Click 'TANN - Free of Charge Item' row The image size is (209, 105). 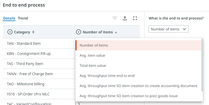(x=39, y=74)
